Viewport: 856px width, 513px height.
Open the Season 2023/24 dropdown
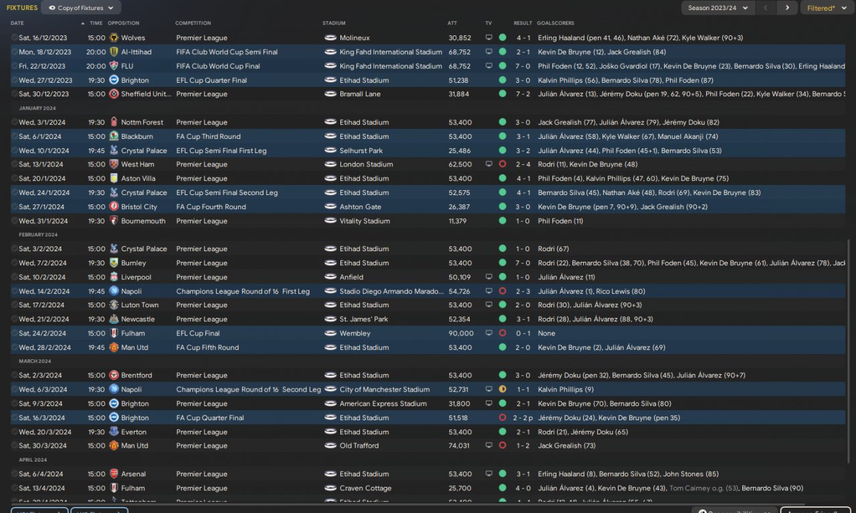click(718, 8)
